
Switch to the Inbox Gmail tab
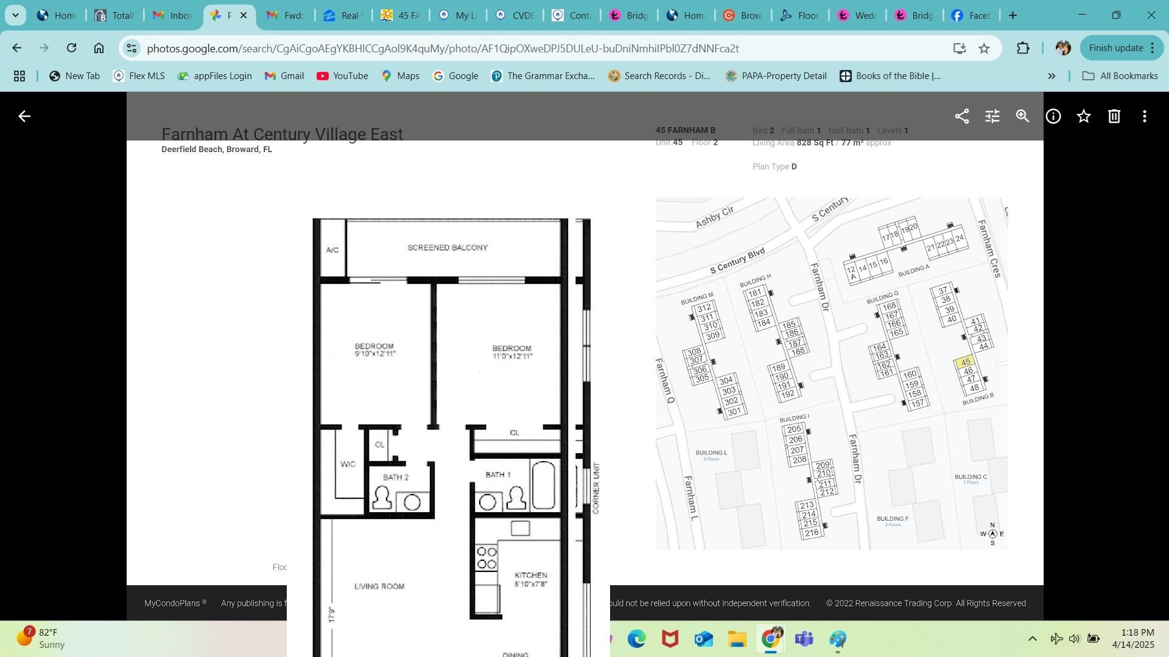point(172,15)
